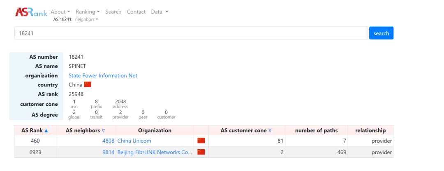The width and height of the screenshot is (444, 171).
Task: Focus the AS search input field
Action: tap(191, 33)
